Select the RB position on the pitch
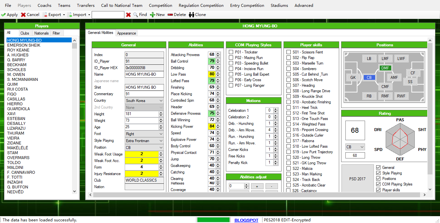The image size is (440, 223). coord(369,96)
